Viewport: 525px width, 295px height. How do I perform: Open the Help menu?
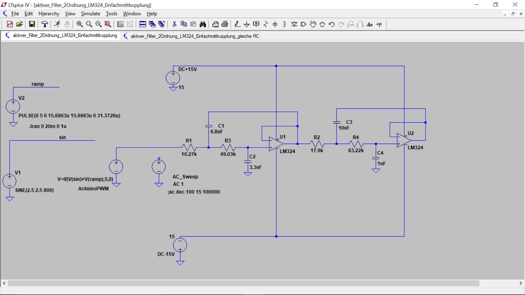152,14
